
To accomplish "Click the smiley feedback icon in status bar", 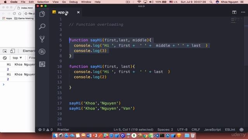I will 241,130.
